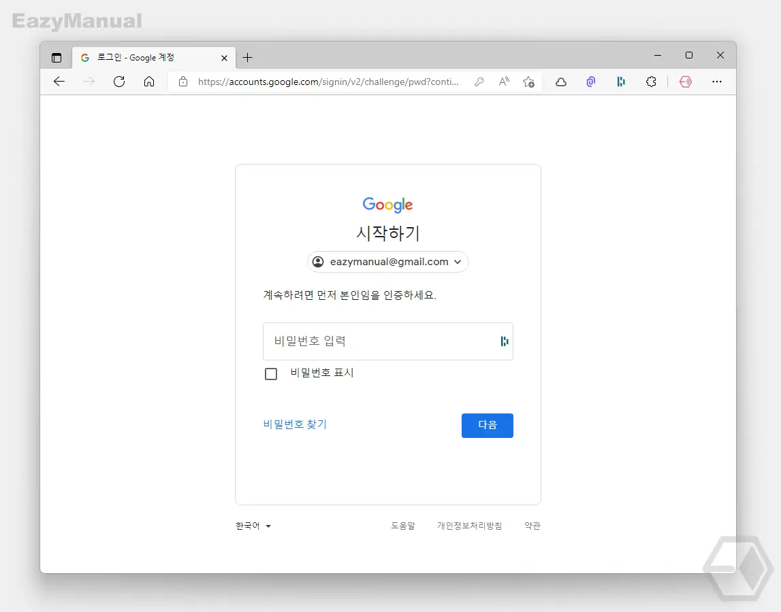Check the 비밀번호 표시 box

pos(271,374)
